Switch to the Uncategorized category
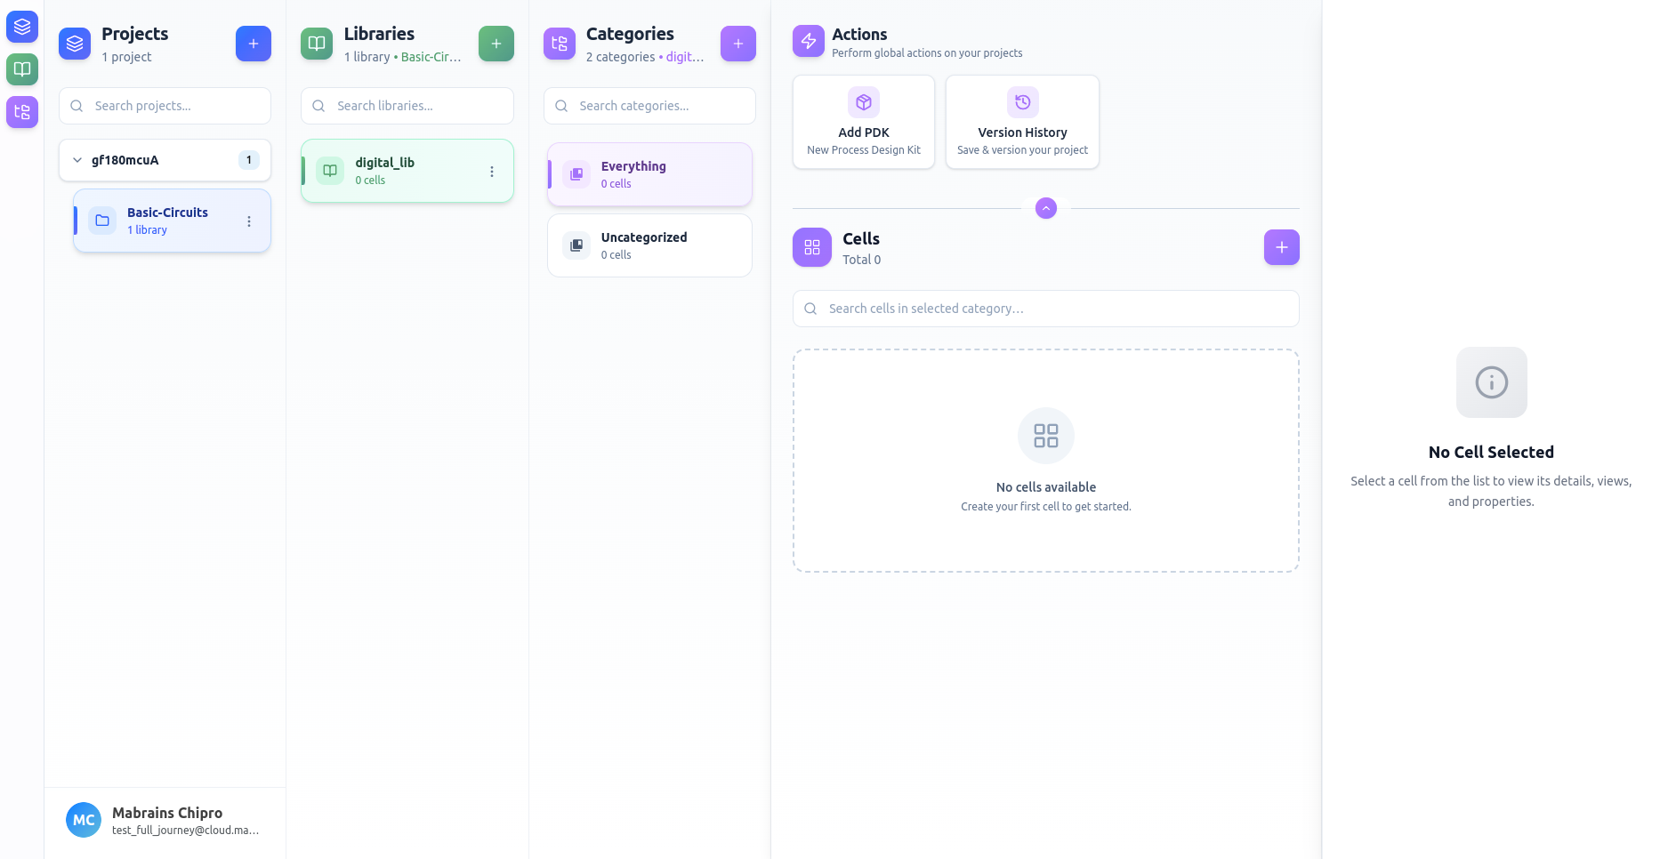1660x859 pixels. 649,245
